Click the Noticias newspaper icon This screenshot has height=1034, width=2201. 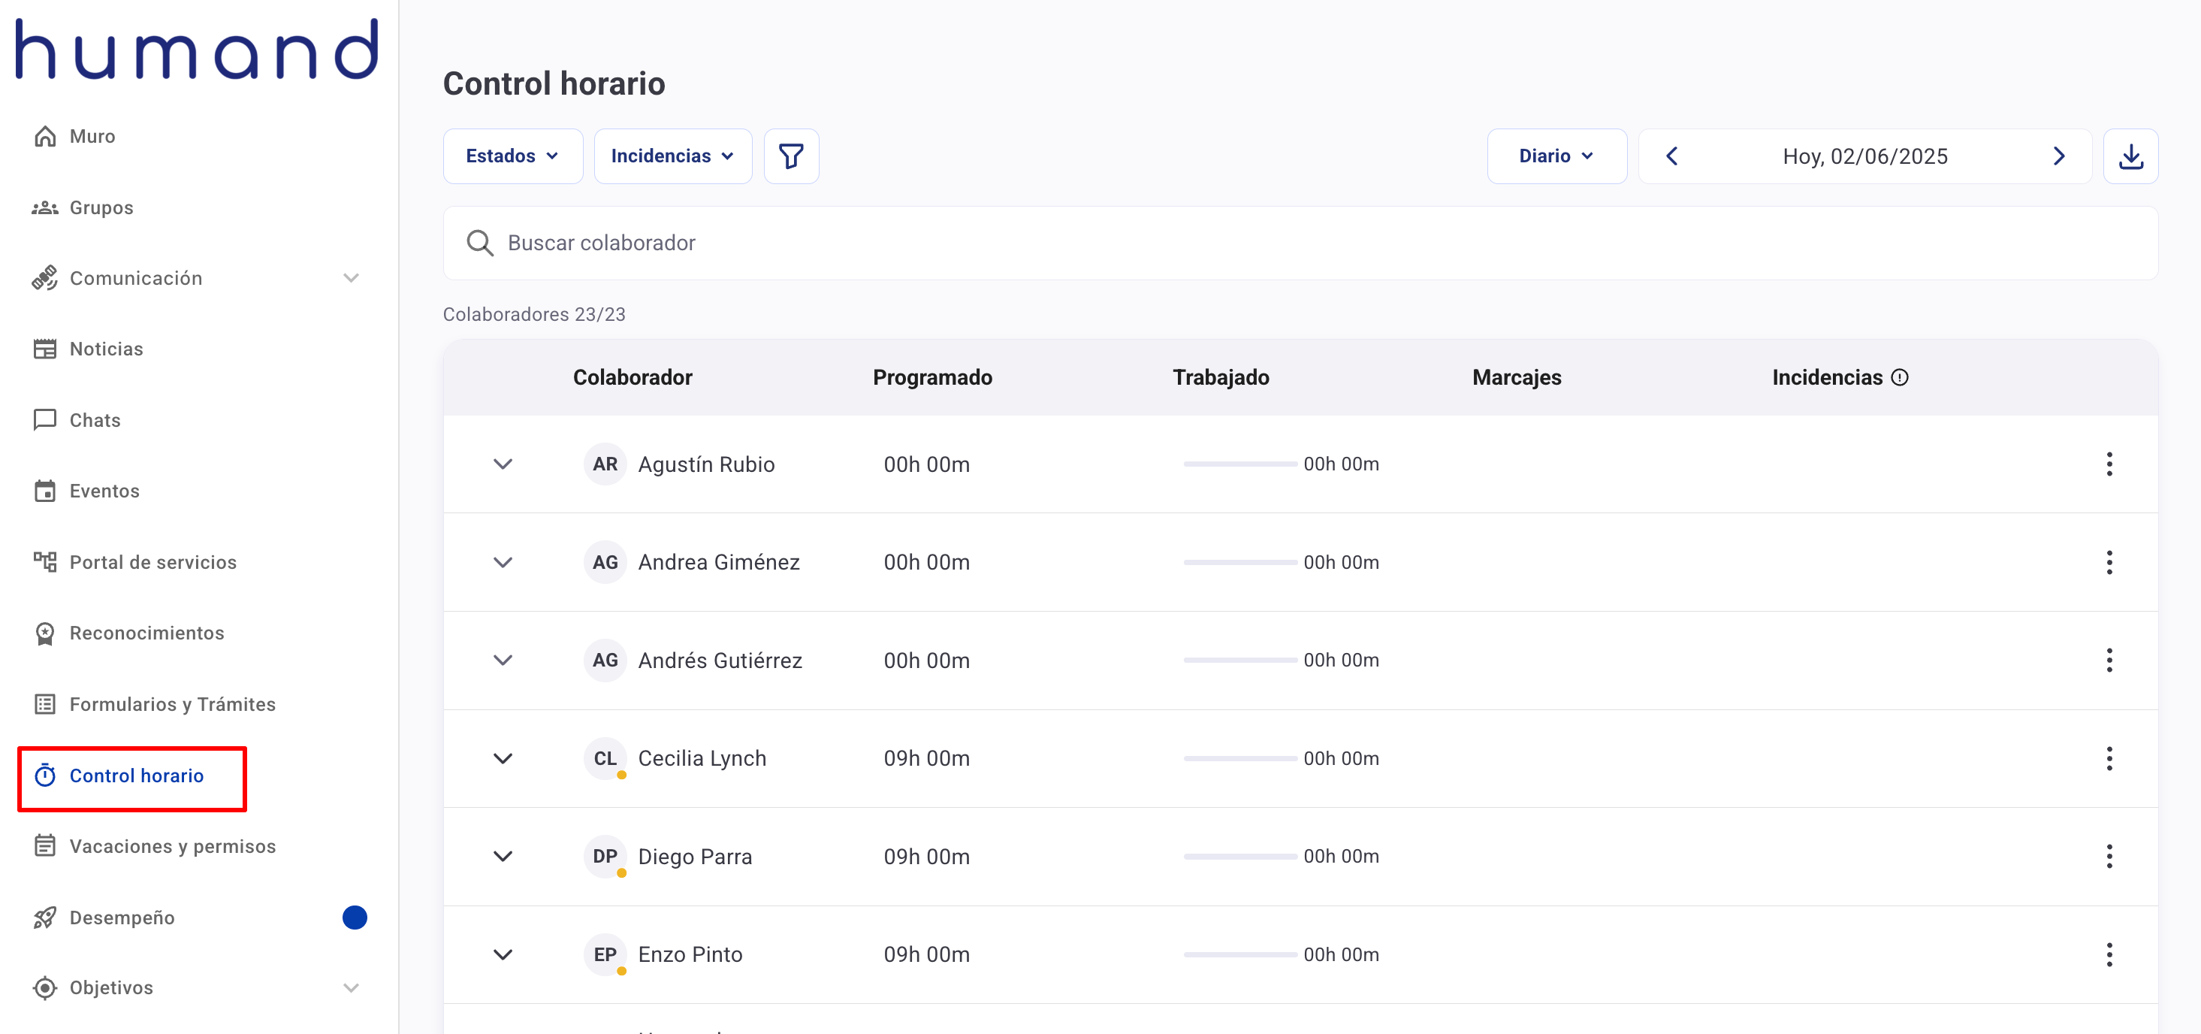click(x=44, y=349)
